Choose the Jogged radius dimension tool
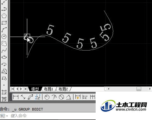 (54, 97)
